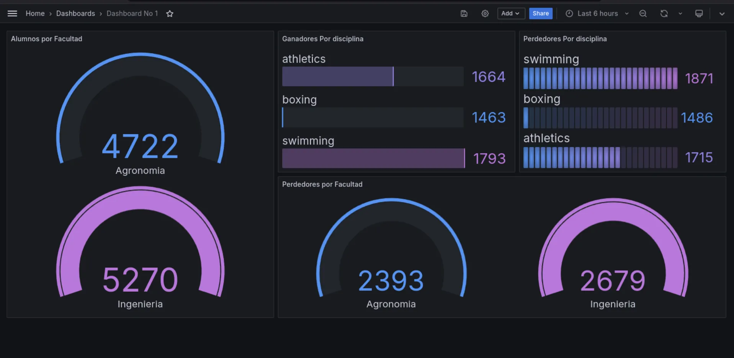Open the Add panel dropdown
This screenshot has width=734, height=358.
tap(511, 13)
